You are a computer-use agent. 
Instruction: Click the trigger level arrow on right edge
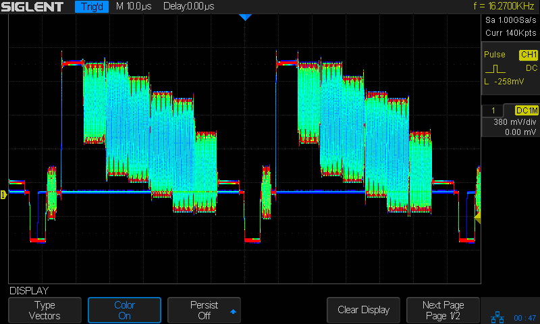pos(477,217)
